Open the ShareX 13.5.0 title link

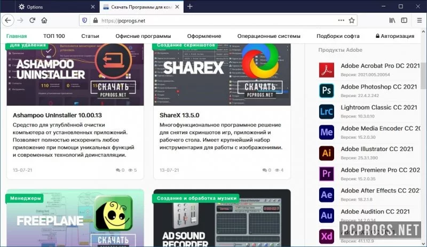[179, 115]
